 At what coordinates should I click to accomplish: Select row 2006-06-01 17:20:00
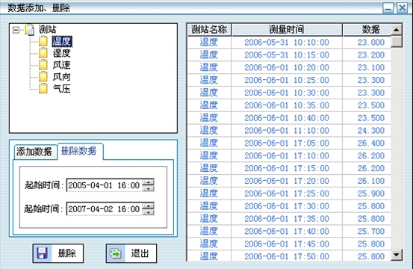289,181
